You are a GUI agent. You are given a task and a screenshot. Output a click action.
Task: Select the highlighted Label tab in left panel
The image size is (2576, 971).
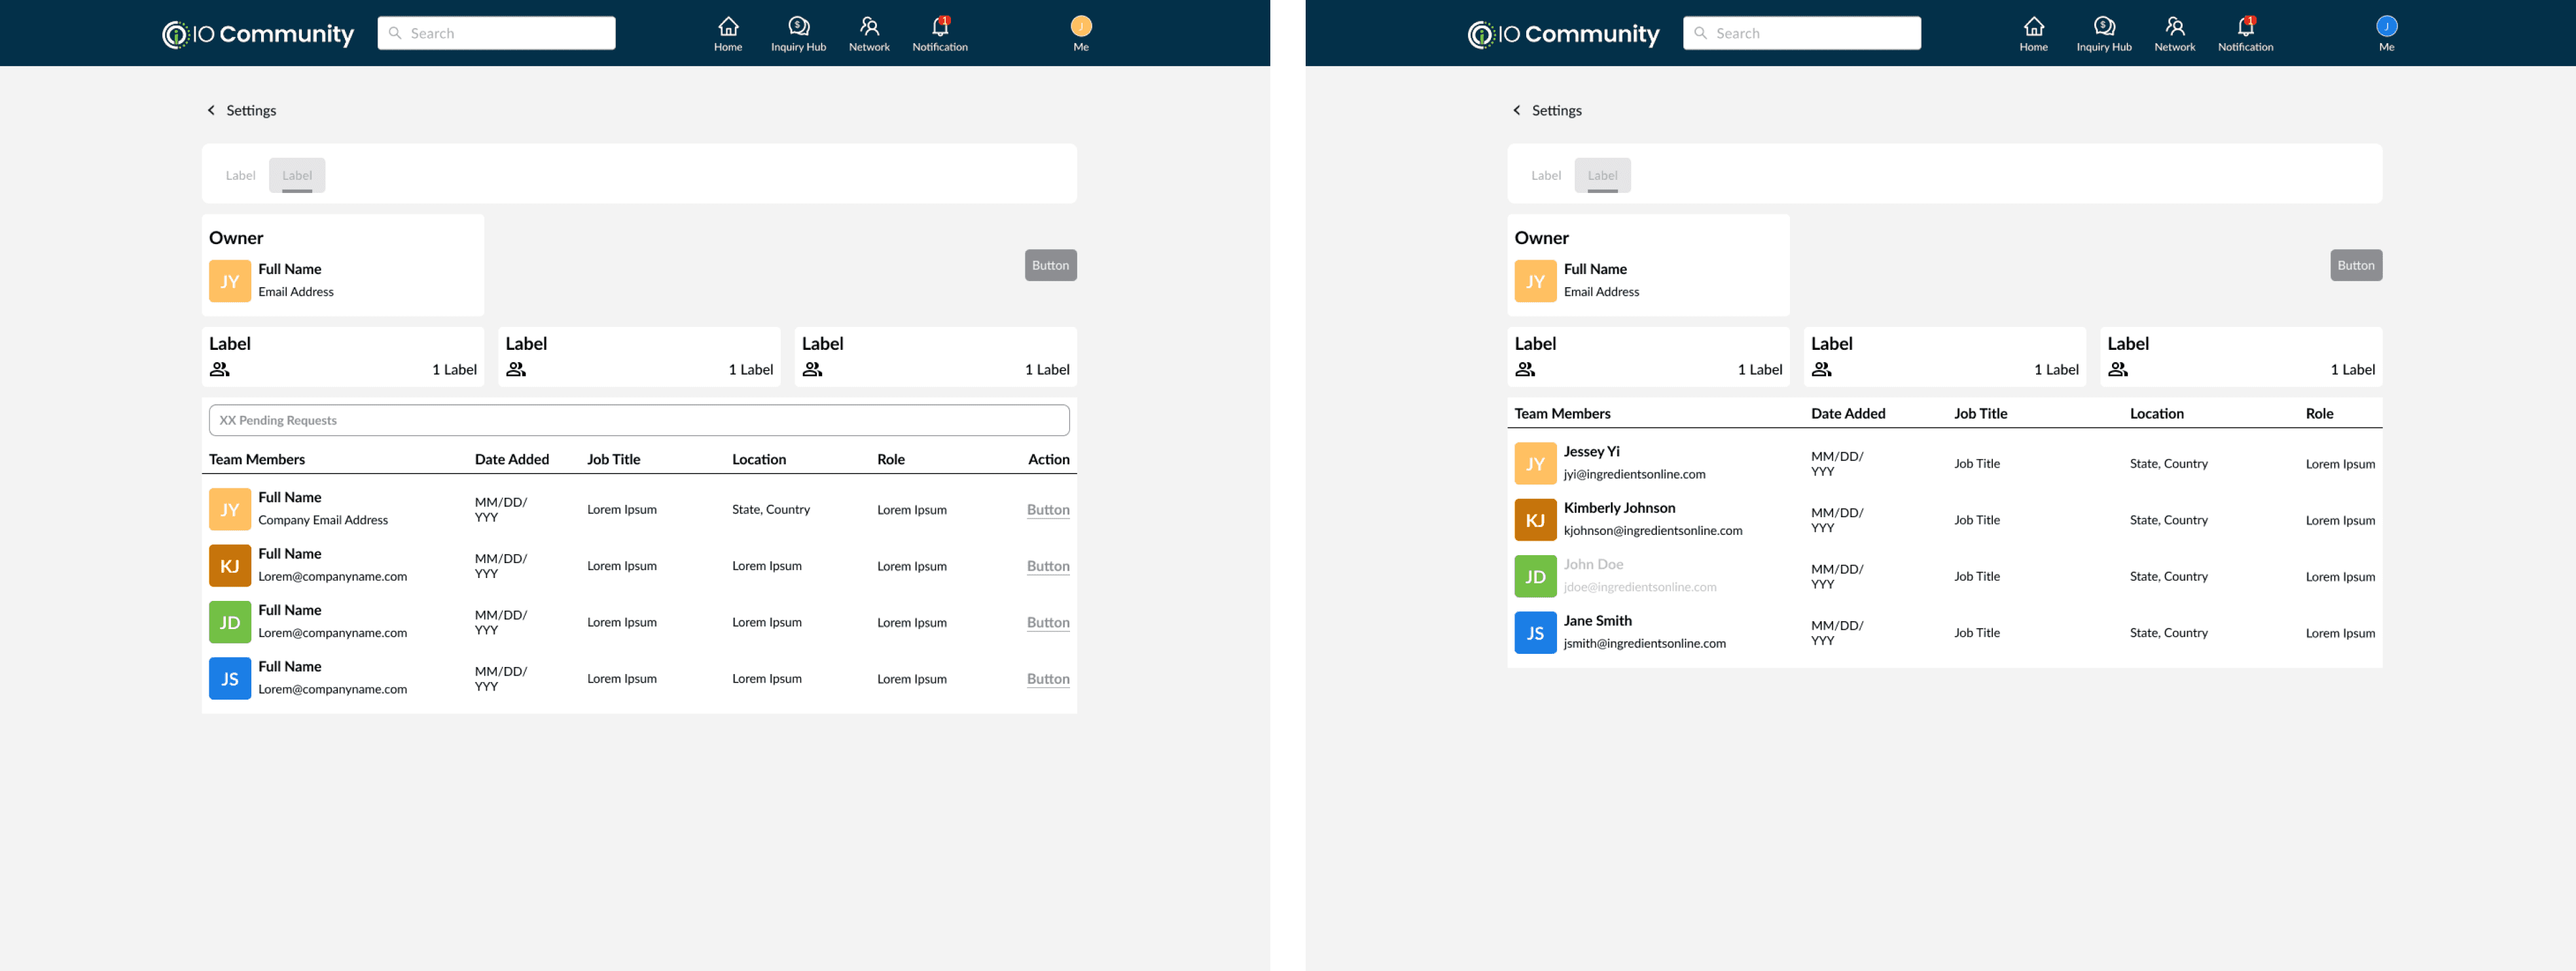tap(297, 176)
